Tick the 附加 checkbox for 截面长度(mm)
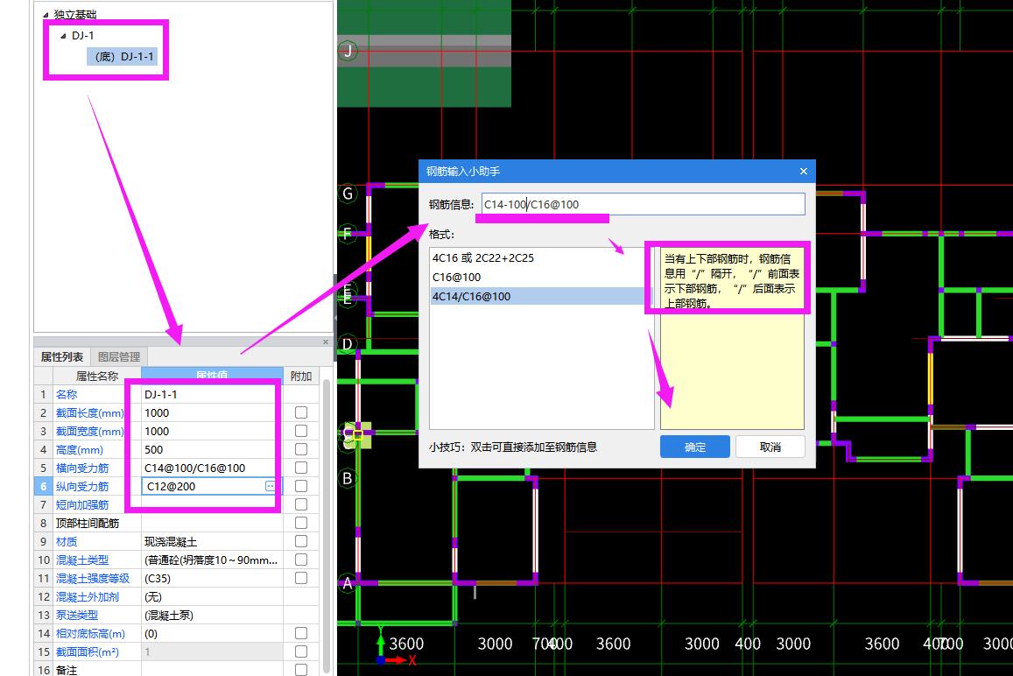 301,412
